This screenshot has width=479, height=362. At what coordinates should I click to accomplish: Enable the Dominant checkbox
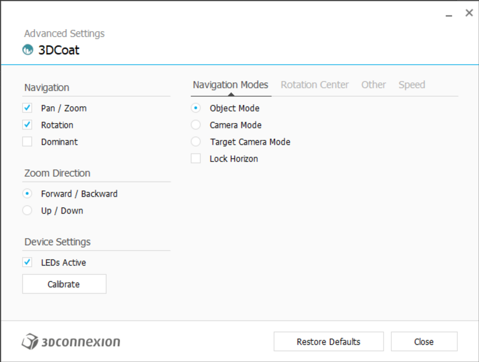click(x=27, y=142)
